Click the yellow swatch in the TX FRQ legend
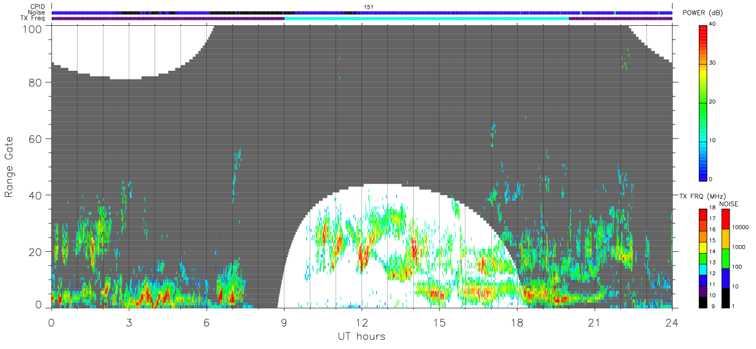This screenshot has width=756, height=349. (x=703, y=247)
